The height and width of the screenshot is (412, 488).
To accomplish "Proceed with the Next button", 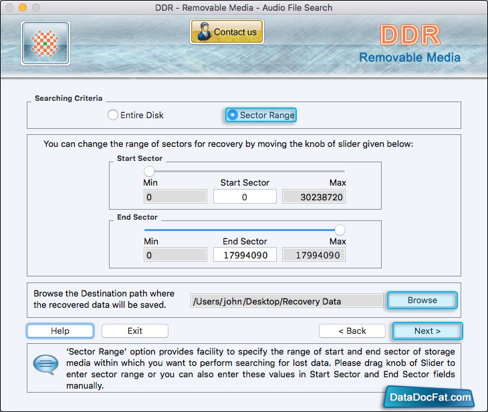I will point(428,331).
